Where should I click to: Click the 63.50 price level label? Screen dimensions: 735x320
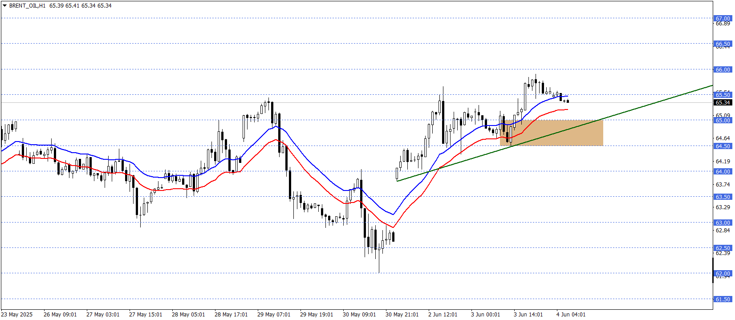[723, 197]
